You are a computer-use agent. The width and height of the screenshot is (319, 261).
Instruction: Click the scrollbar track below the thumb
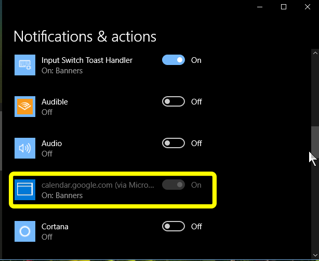click(314, 208)
